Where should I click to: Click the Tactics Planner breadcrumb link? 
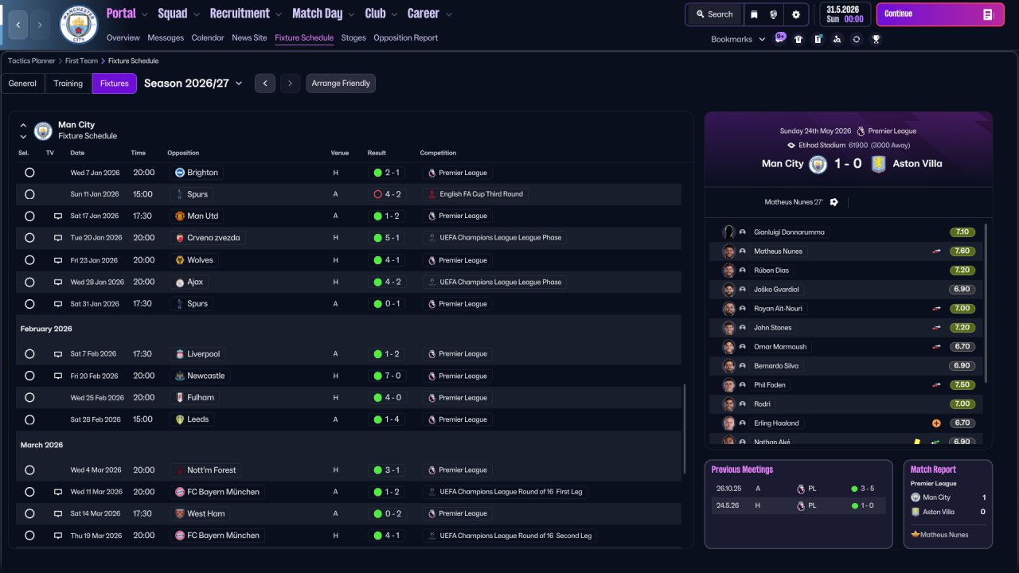[32, 60]
